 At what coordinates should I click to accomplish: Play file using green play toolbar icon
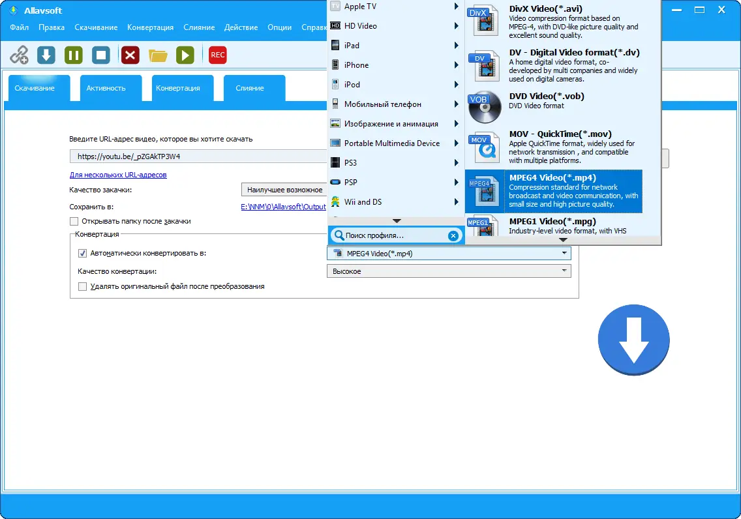coord(185,55)
